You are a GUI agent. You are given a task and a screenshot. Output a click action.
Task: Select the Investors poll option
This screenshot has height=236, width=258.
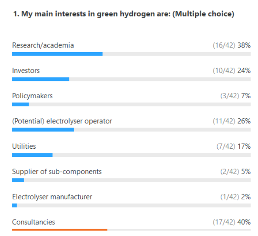tap(26, 70)
